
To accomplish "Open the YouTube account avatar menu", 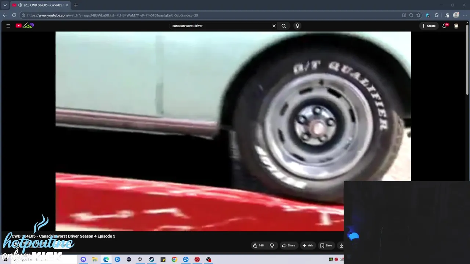I will coord(456,26).
